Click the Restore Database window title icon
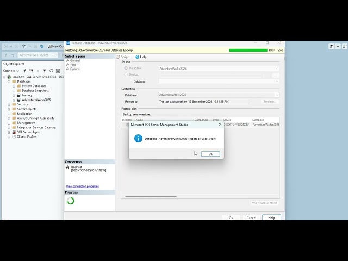 click(68, 43)
